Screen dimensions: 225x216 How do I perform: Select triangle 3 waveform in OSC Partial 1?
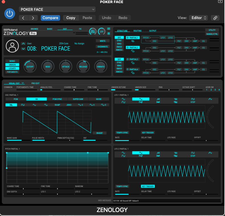[x=92, y=105]
